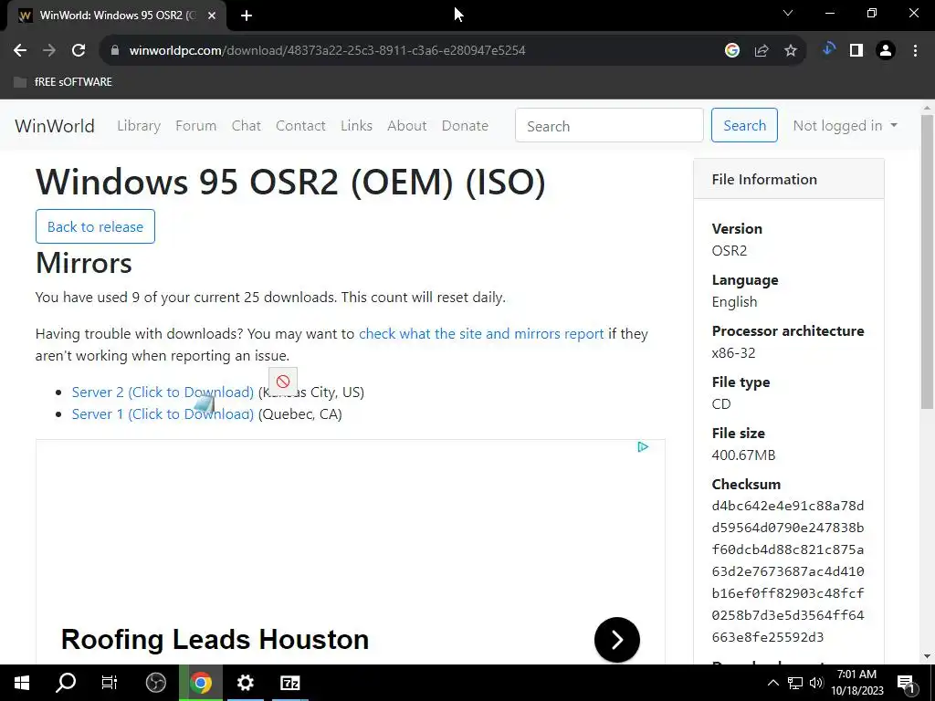The image size is (935, 701).
Task: Toggle the Chrome side panel icon
Action: pyautogui.click(x=856, y=51)
